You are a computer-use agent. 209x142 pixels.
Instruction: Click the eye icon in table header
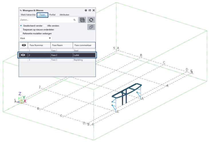(x=23, y=45)
